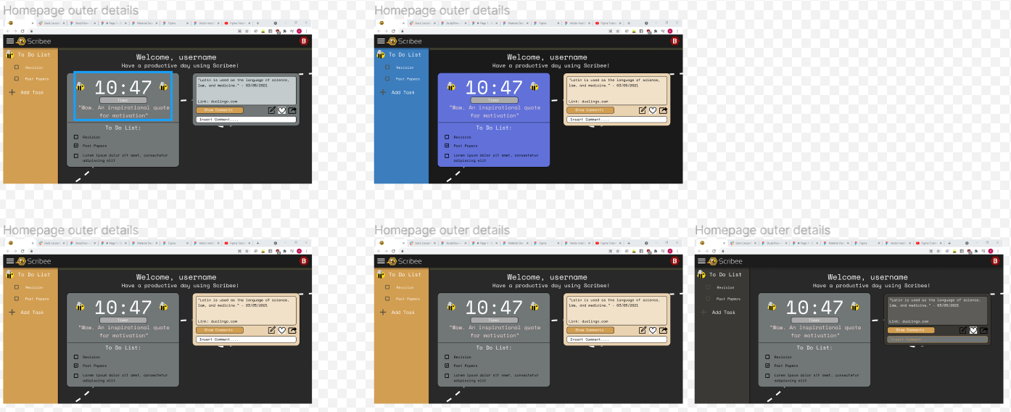Click heart like icon in blue-sidebar frame
This screenshot has height=412, width=1011.
click(x=653, y=110)
